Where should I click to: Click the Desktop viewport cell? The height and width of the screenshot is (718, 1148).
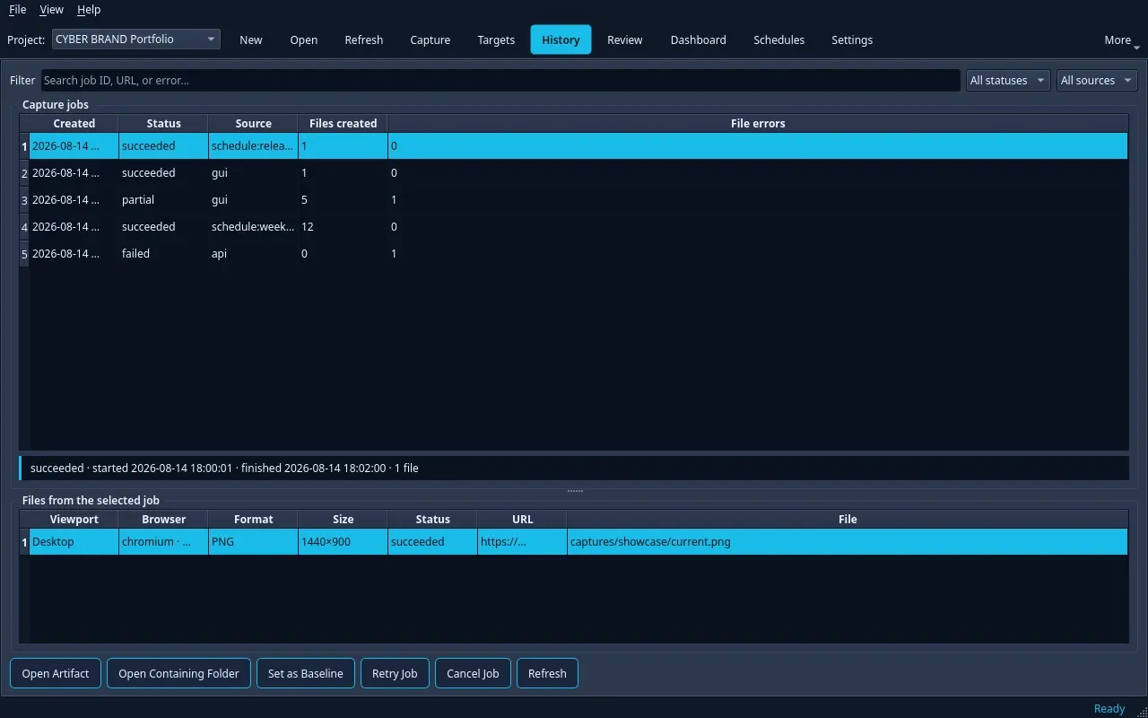(x=74, y=541)
